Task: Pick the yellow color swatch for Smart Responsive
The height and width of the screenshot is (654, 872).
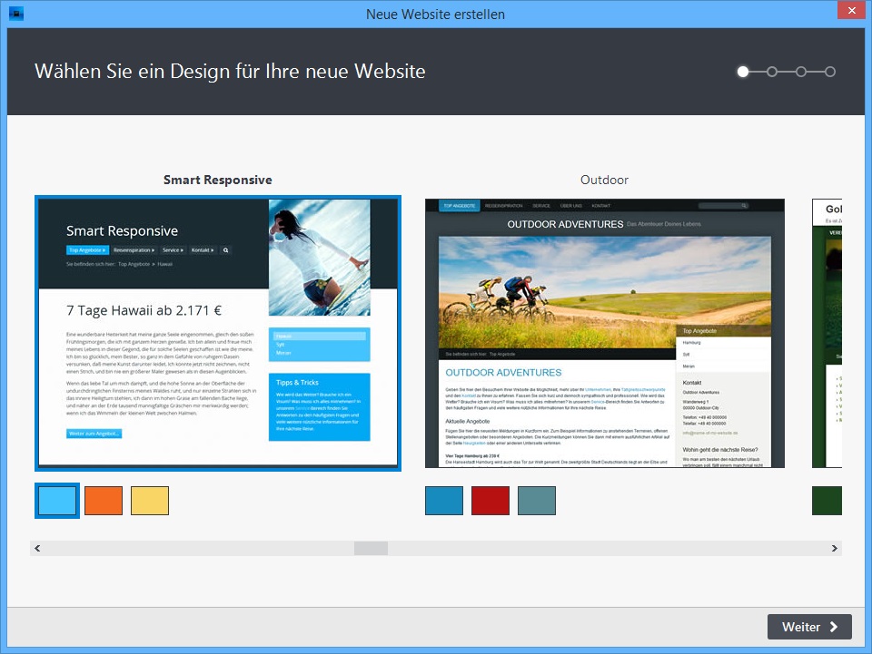Action: point(149,501)
